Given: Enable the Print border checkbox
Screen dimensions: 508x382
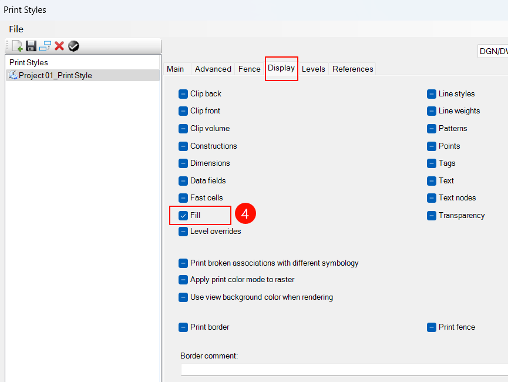Looking at the screenshot, I should [x=183, y=327].
